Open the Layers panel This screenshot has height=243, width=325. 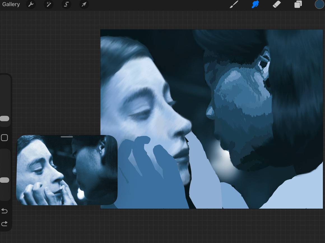tap(298, 4)
